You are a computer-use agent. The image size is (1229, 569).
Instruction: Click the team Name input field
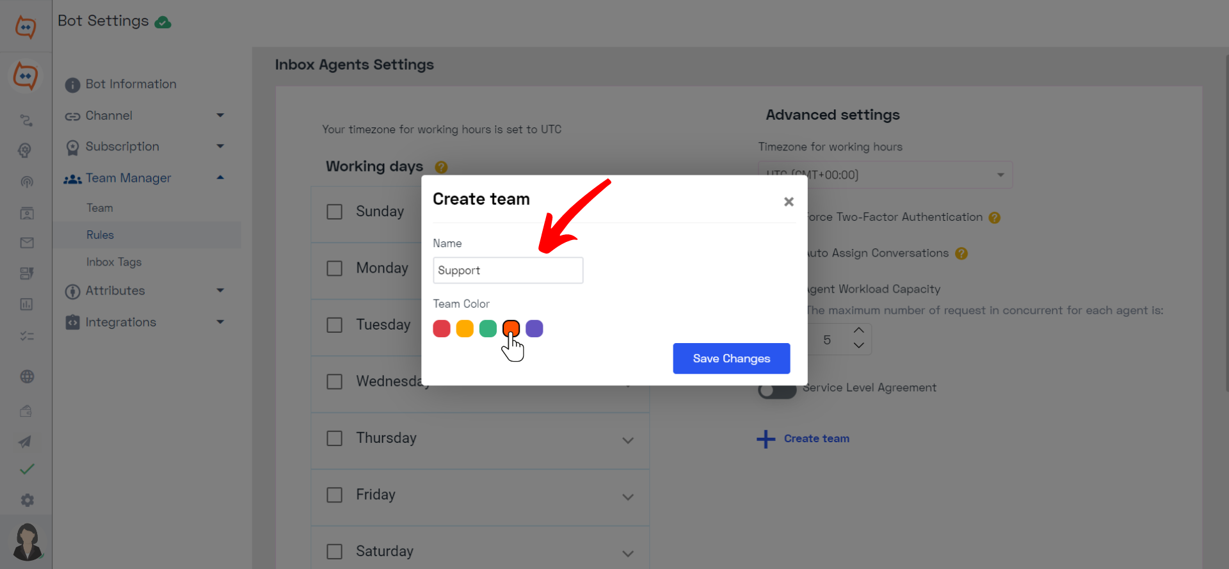point(508,270)
